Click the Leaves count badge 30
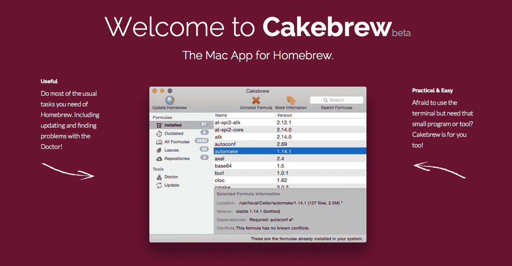 (204, 149)
